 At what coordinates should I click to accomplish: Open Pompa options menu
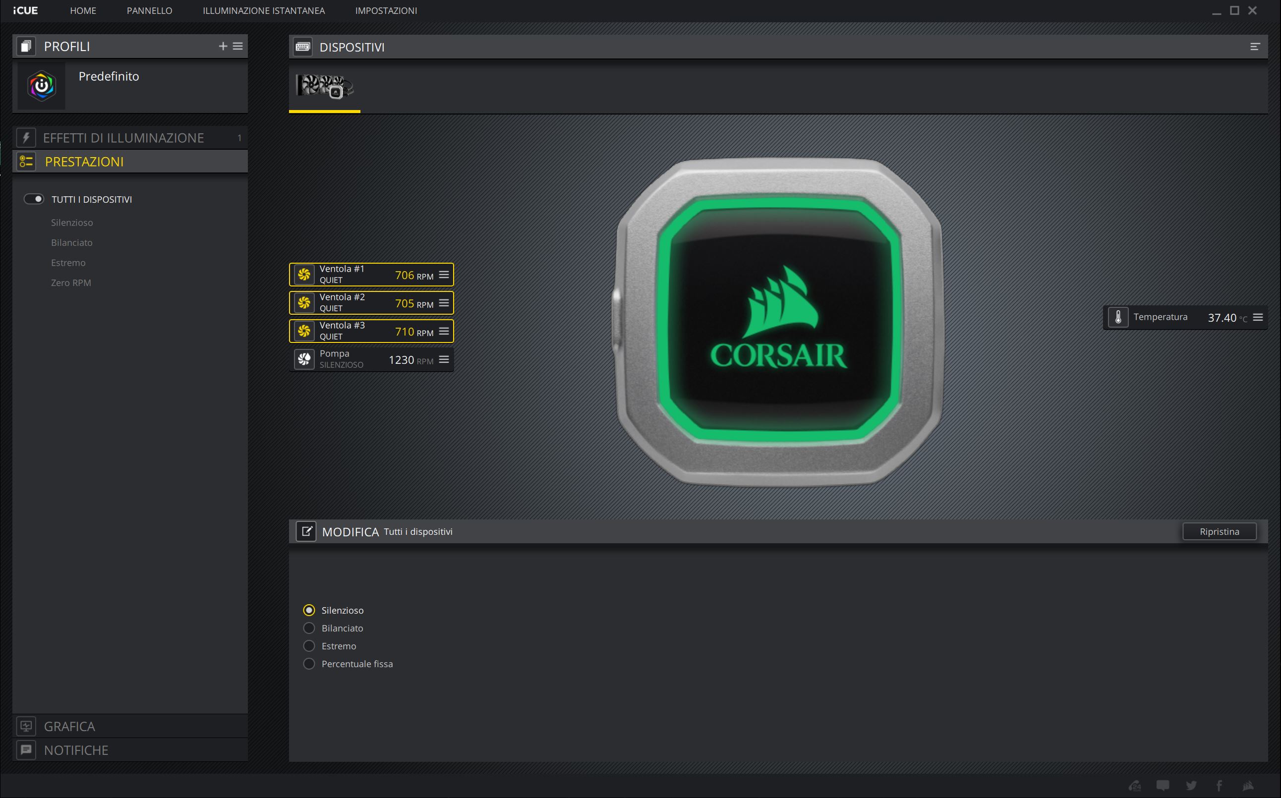[444, 359]
